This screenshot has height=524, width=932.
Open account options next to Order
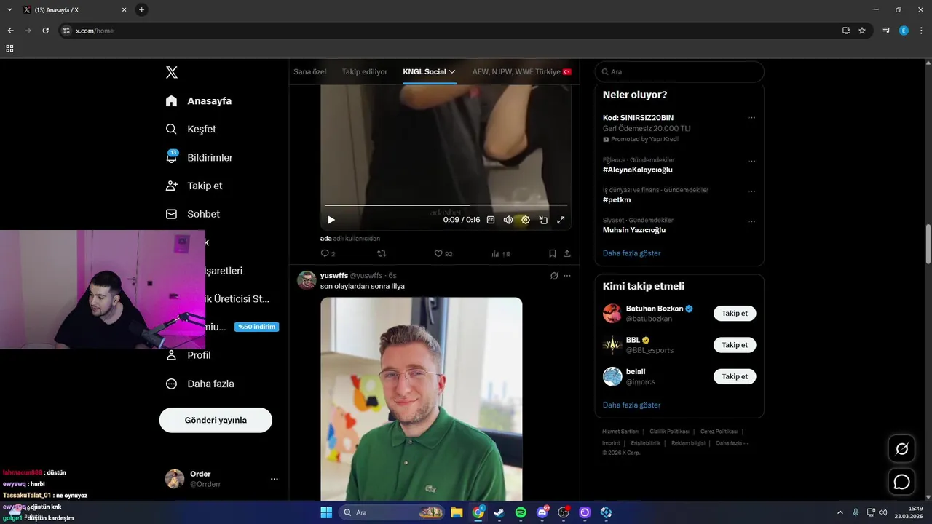275,479
